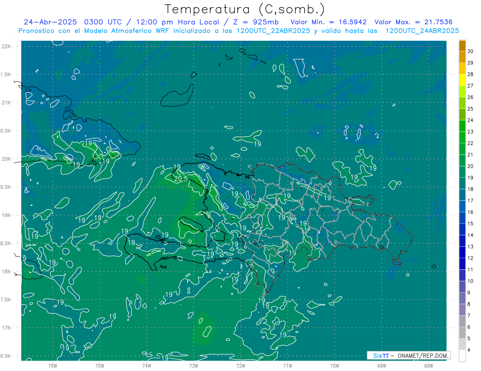Click the "25" colorbar scale label
Image resolution: width=481 pixels, height=371 pixels.
(471, 109)
